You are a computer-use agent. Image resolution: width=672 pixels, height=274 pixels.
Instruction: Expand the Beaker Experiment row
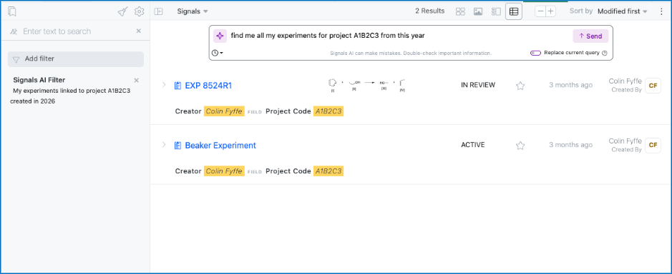click(163, 145)
